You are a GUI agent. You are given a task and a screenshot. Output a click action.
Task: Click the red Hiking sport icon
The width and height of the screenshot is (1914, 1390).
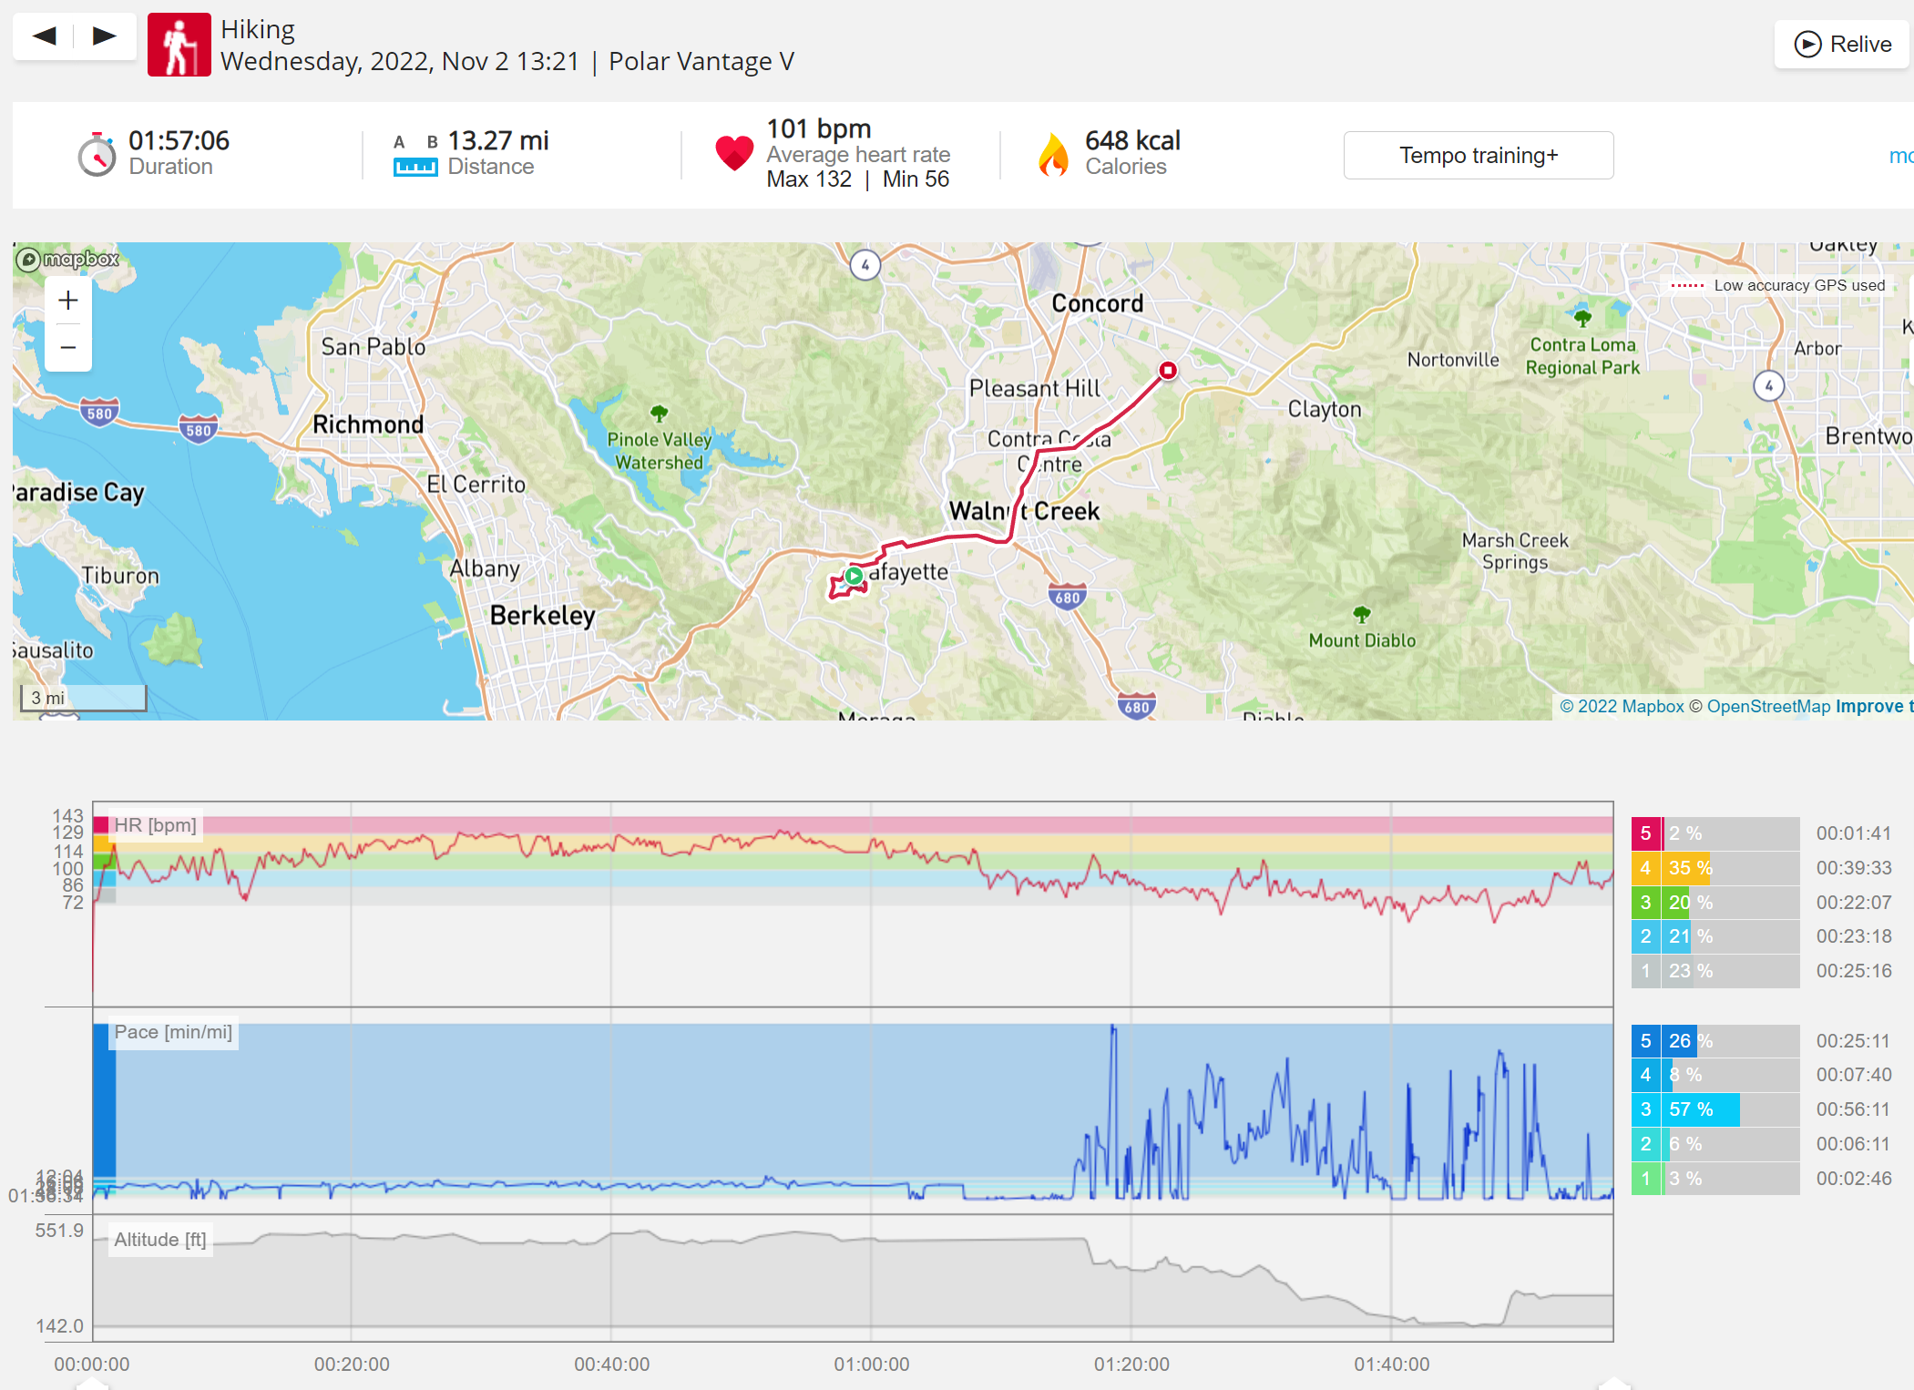click(179, 45)
